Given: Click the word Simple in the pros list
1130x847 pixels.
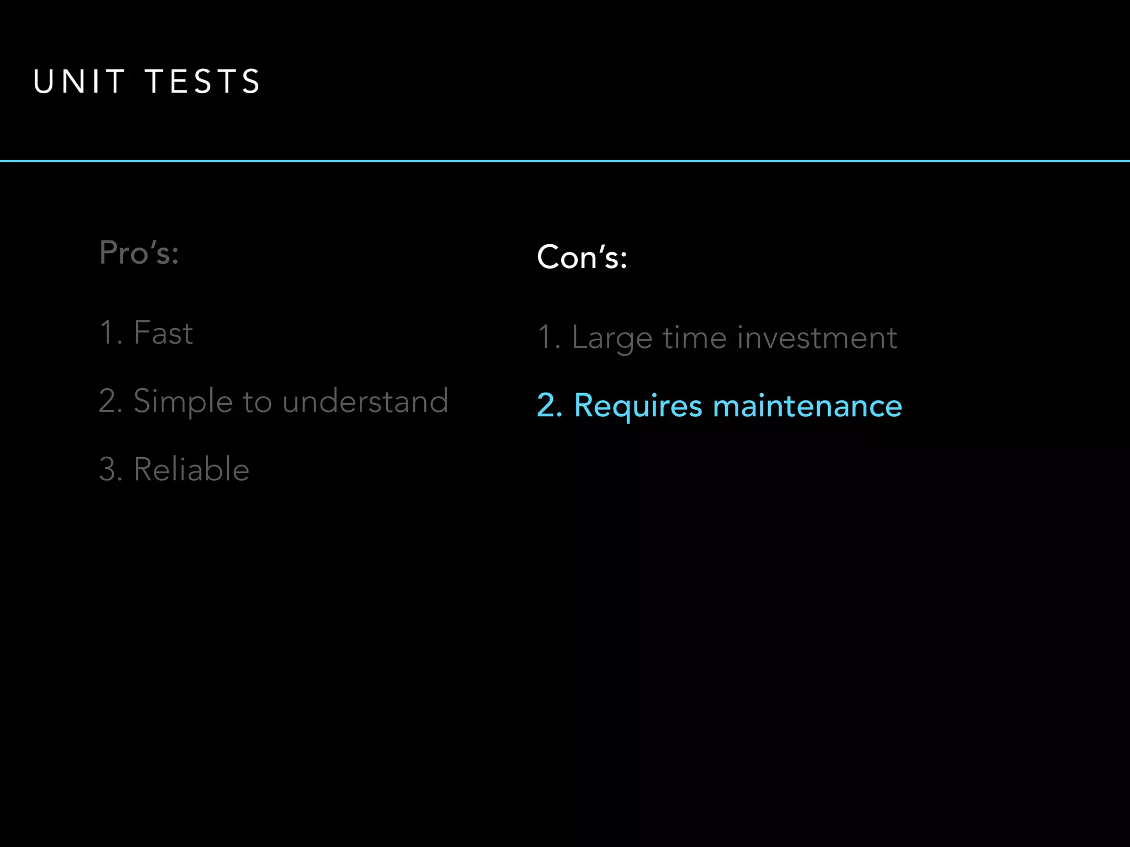Looking at the screenshot, I should tap(183, 401).
